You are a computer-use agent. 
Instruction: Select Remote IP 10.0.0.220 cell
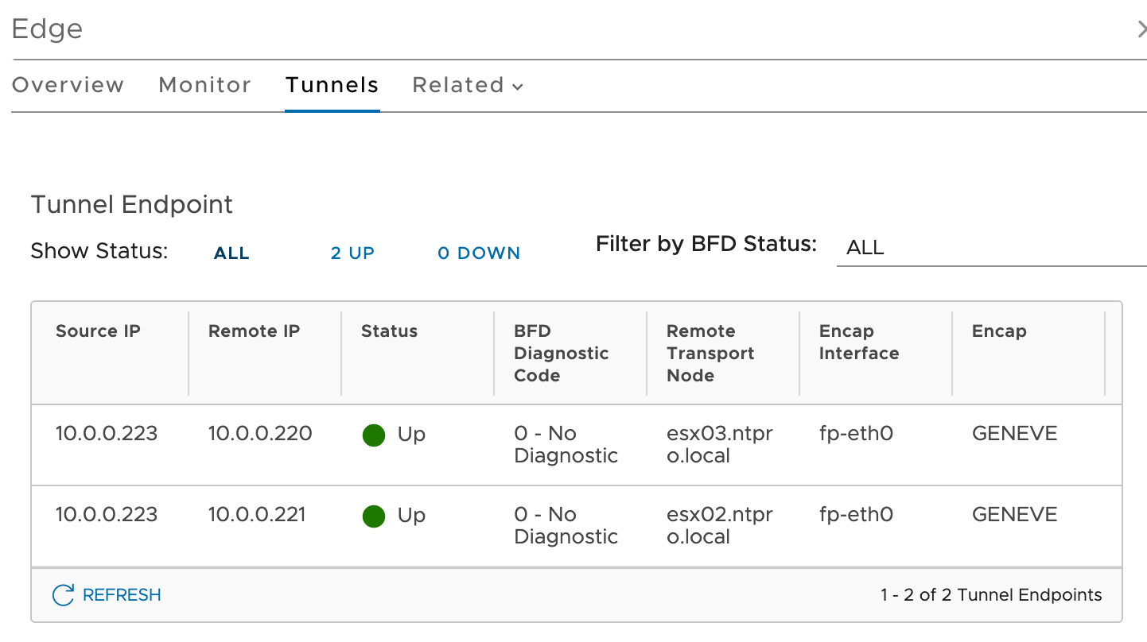click(260, 434)
